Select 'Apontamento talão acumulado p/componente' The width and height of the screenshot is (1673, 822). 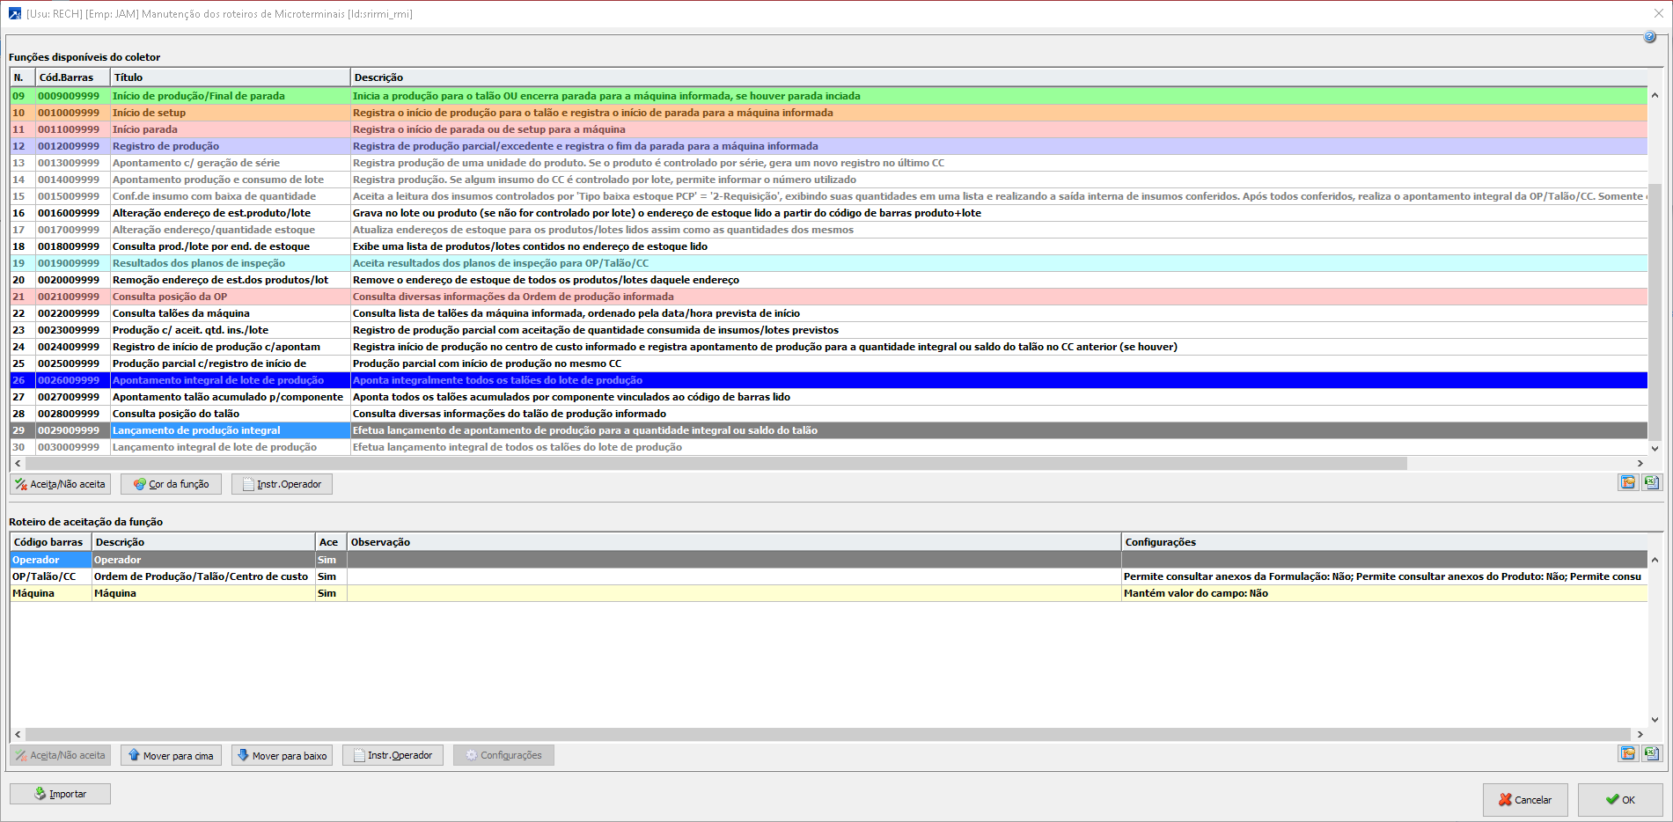(x=828, y=397)
